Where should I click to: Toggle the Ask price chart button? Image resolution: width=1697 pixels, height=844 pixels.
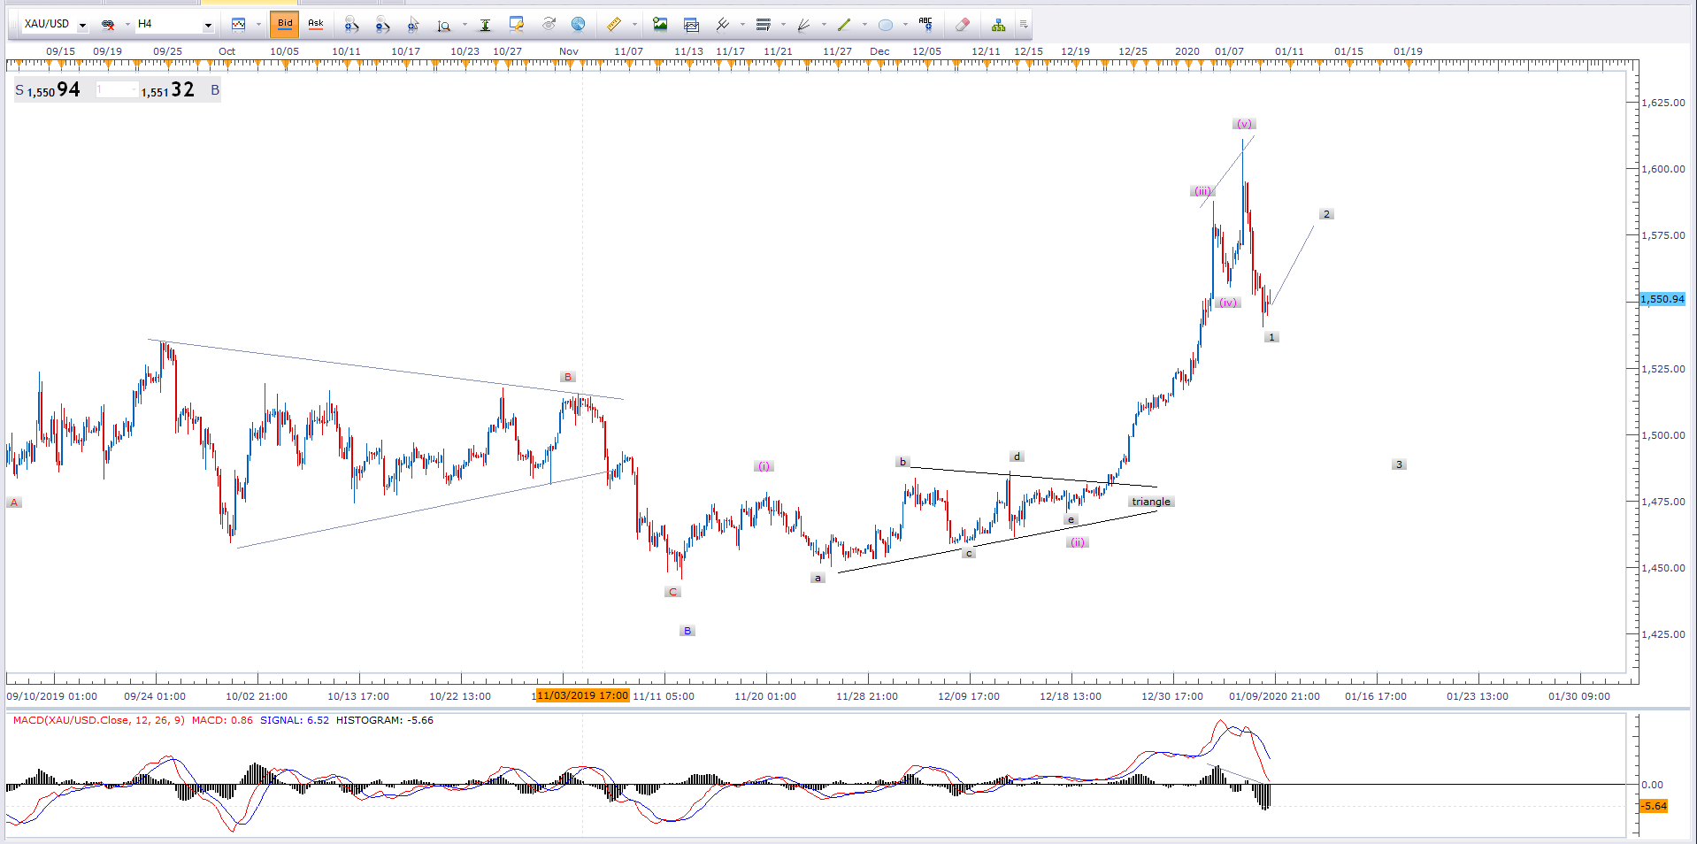pos(316,24)
